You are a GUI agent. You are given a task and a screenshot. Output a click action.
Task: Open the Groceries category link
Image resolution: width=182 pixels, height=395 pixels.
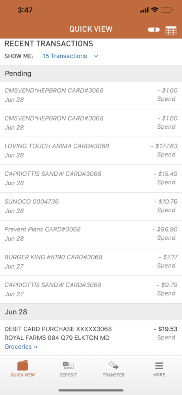pos(21,347)
